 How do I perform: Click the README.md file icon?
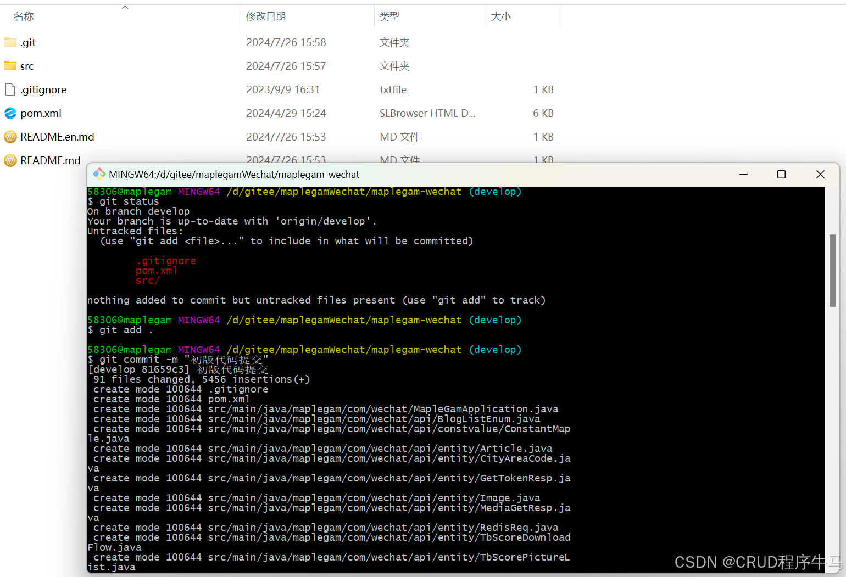pyautogui.click(x=10, y=160)
